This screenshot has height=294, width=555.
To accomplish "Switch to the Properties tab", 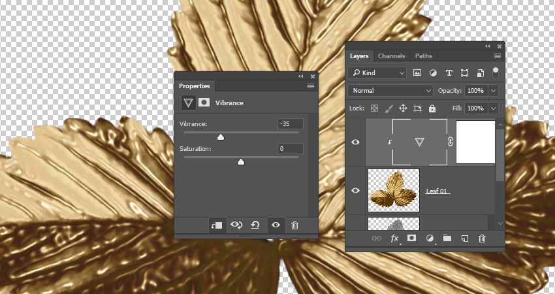I will (x=195, y=86).
